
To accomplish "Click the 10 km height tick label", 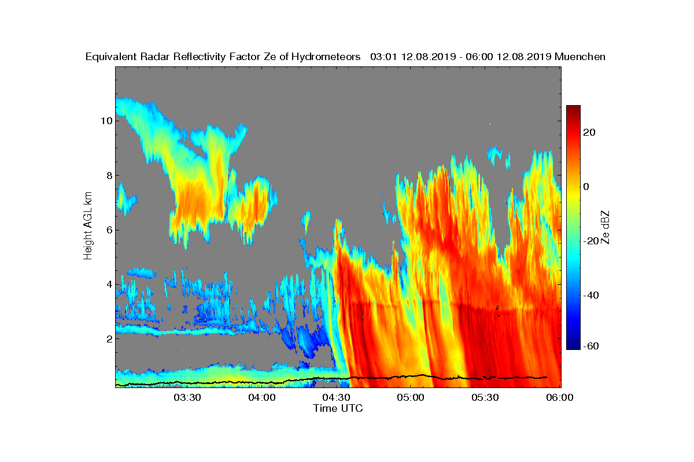I will 106,121.
